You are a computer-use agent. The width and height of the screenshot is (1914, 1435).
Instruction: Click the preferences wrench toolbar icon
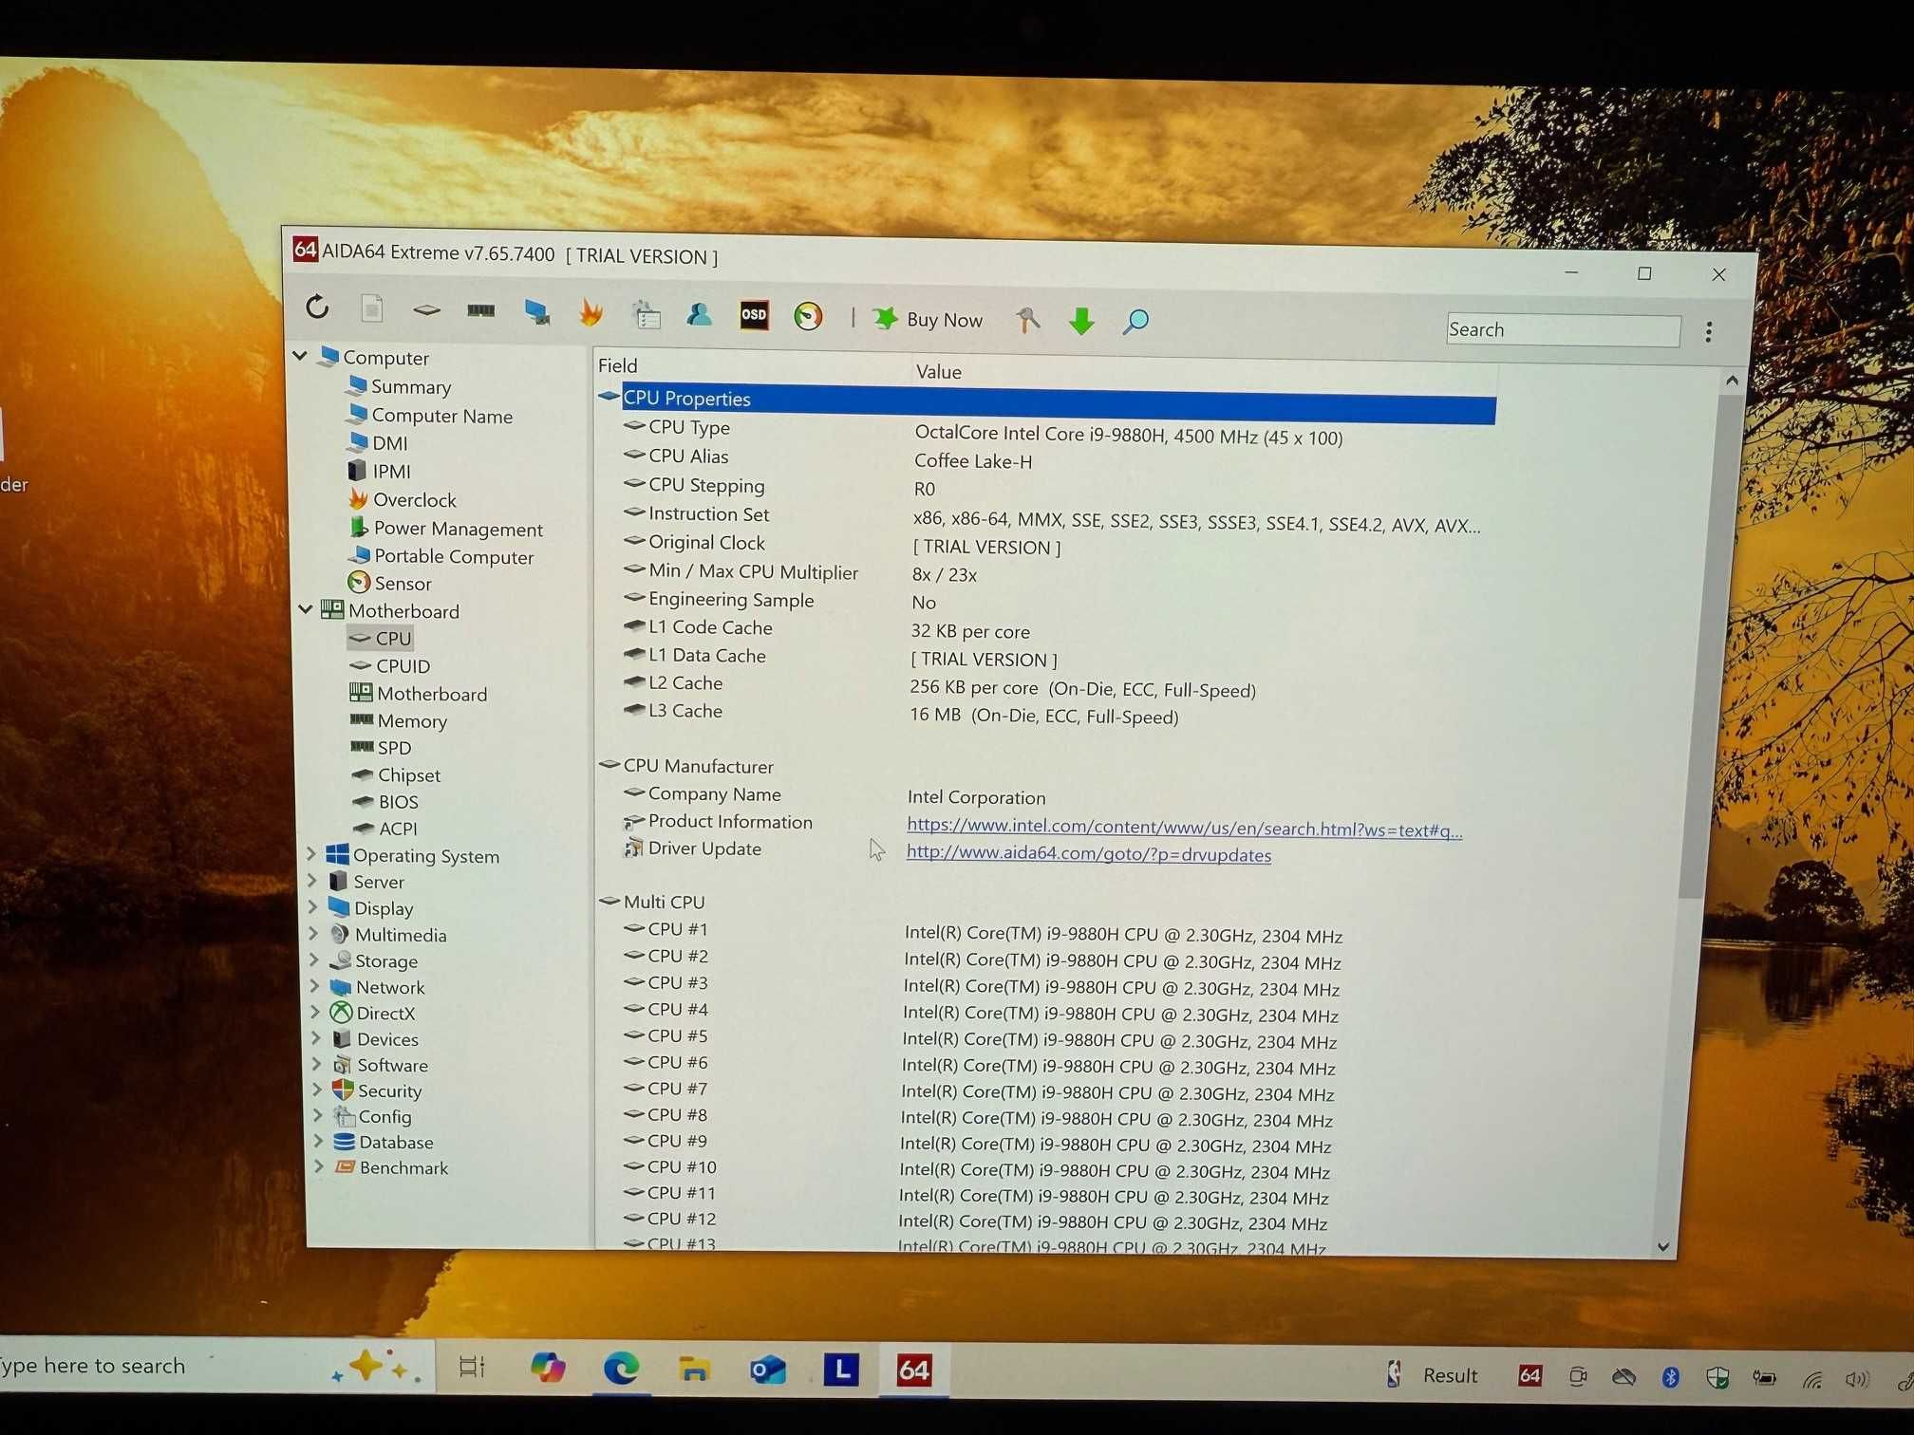1027,320
